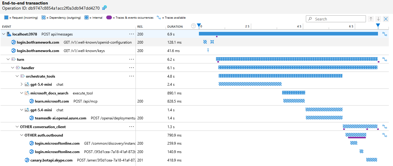
Task: Open more options for orchestrate_tools row
Action: click(131, 76)
